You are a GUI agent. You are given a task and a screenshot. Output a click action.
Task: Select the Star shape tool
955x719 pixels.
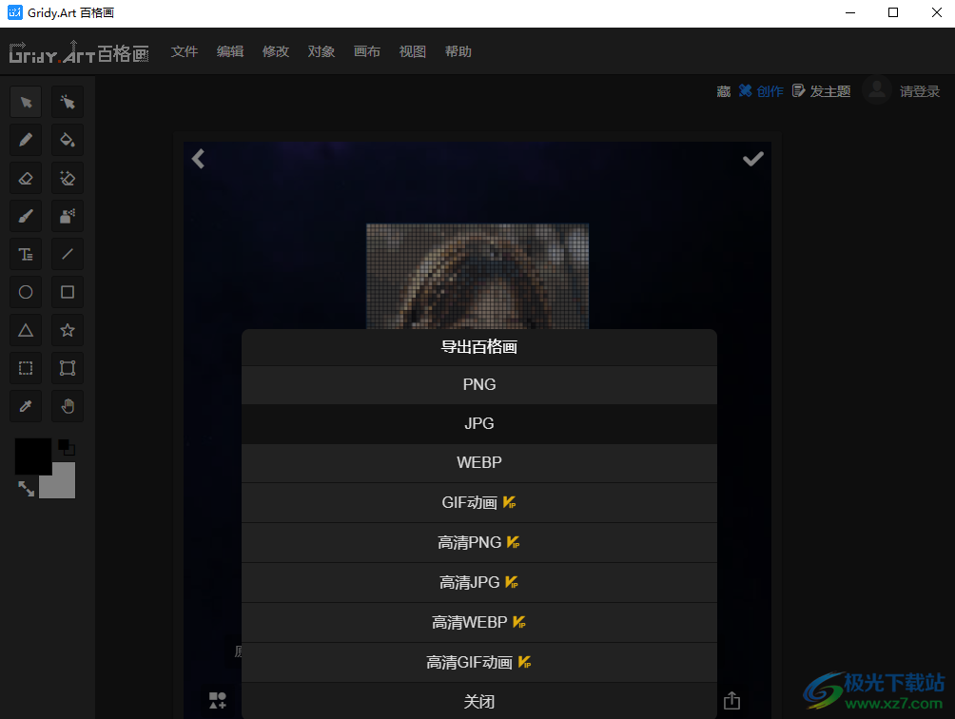tap(67, 330)
